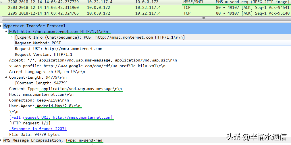291x145 pixels.
Task: Click the TCP protocol cell of packet 2203
Action: click(187, 7)
